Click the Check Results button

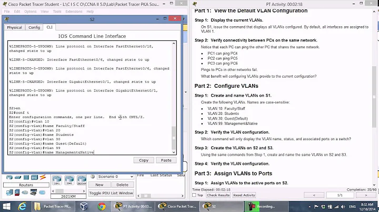click(218, 195)
